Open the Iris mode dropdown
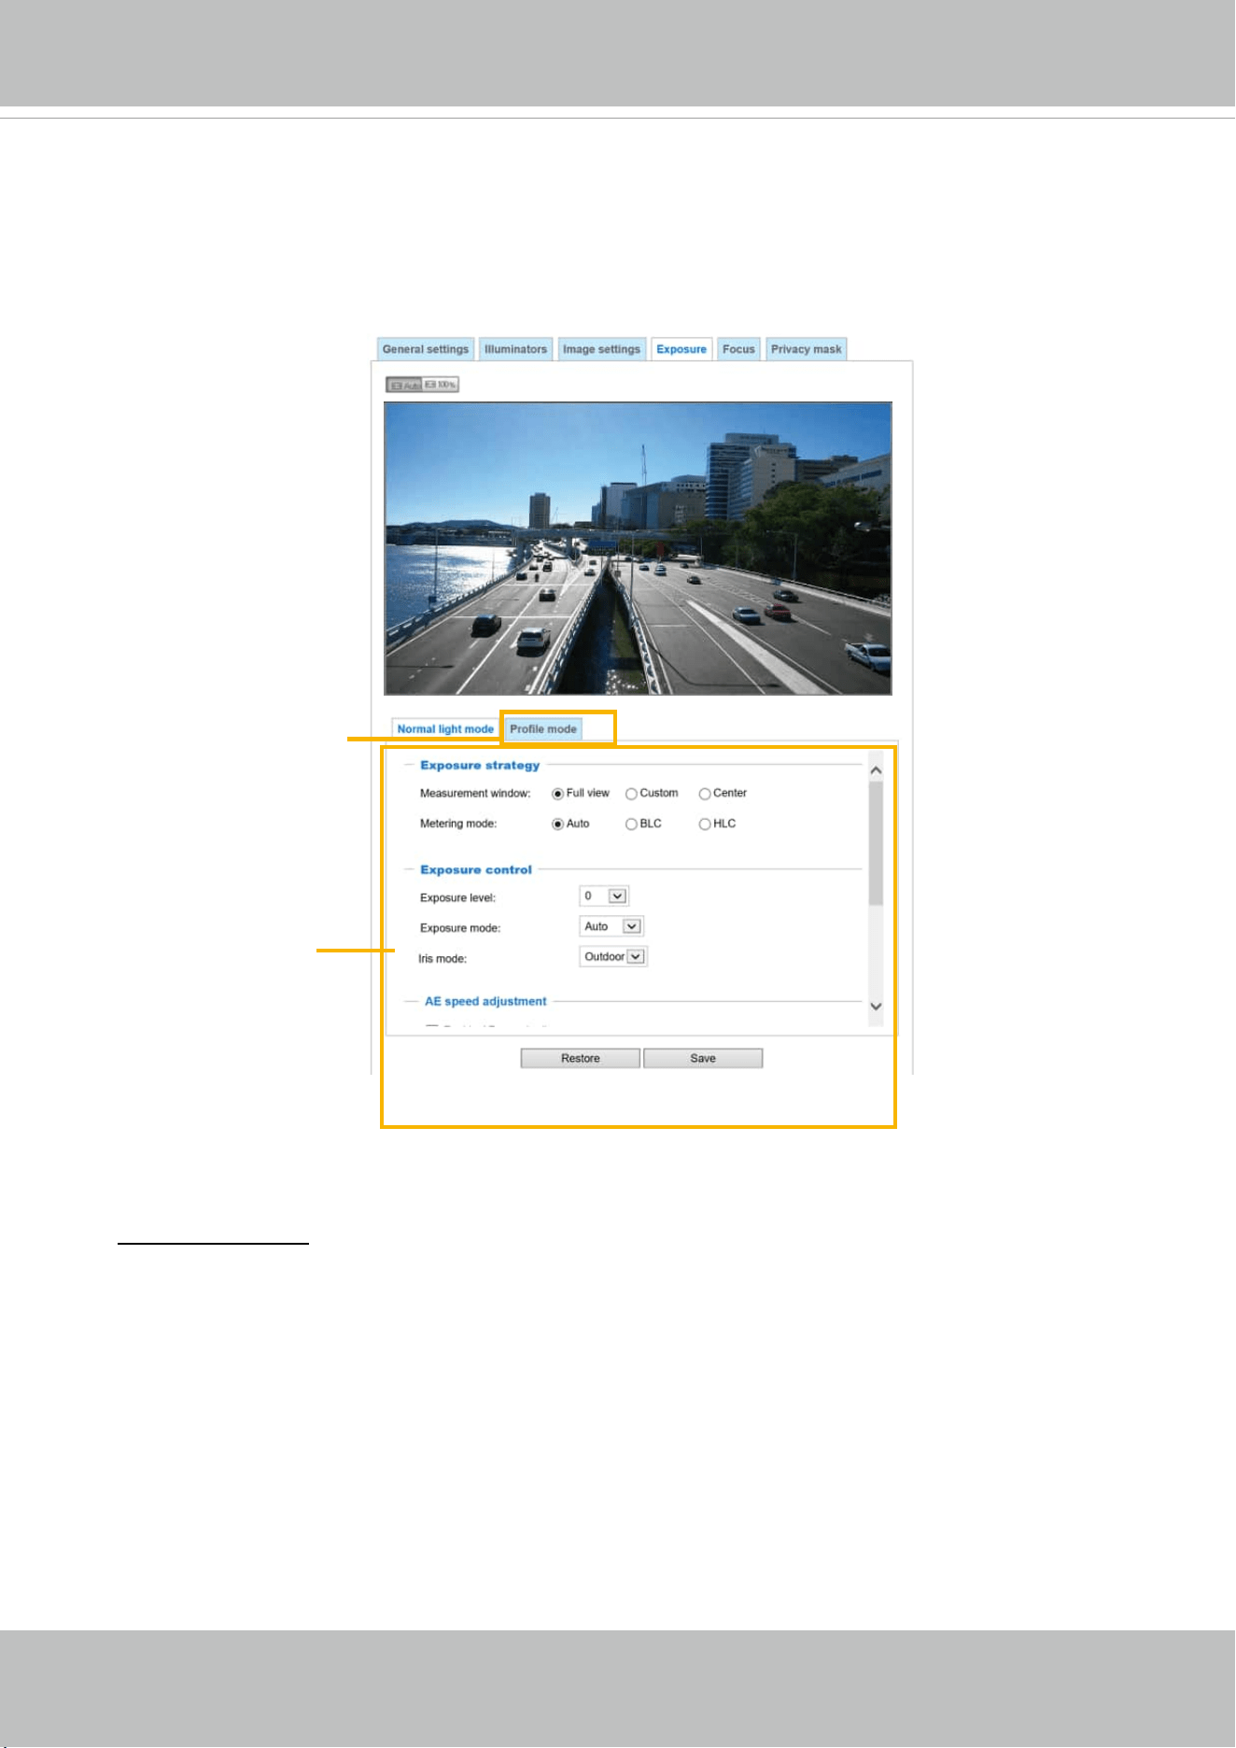Viewport: 1236px width, 1748px height. 613,956
